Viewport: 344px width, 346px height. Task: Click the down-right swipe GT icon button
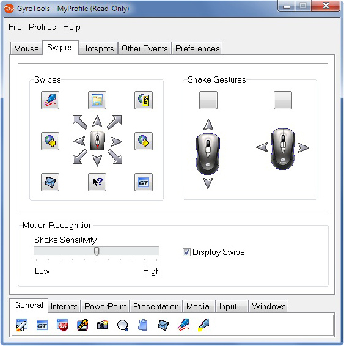pos(144,182)
